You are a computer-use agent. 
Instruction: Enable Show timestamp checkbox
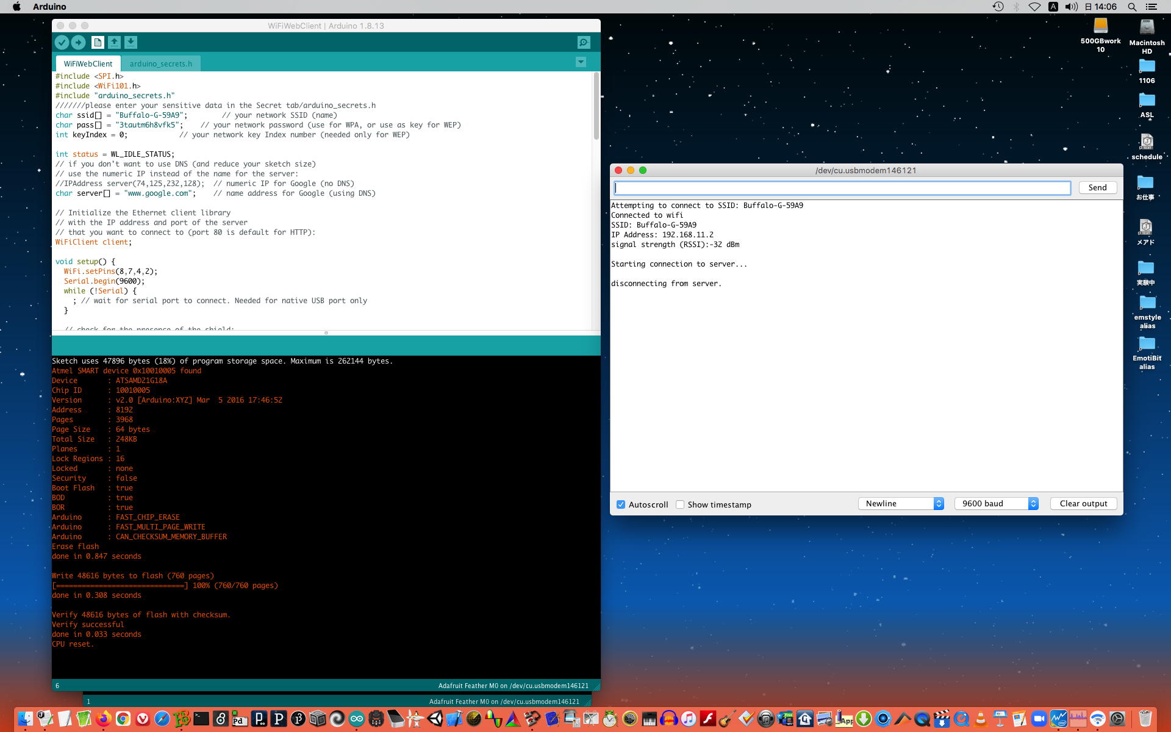[x=680, y=504]
